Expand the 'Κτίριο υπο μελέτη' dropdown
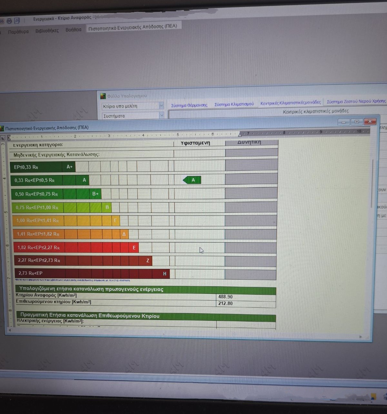 pyautogui.click(x=161, y=106)
